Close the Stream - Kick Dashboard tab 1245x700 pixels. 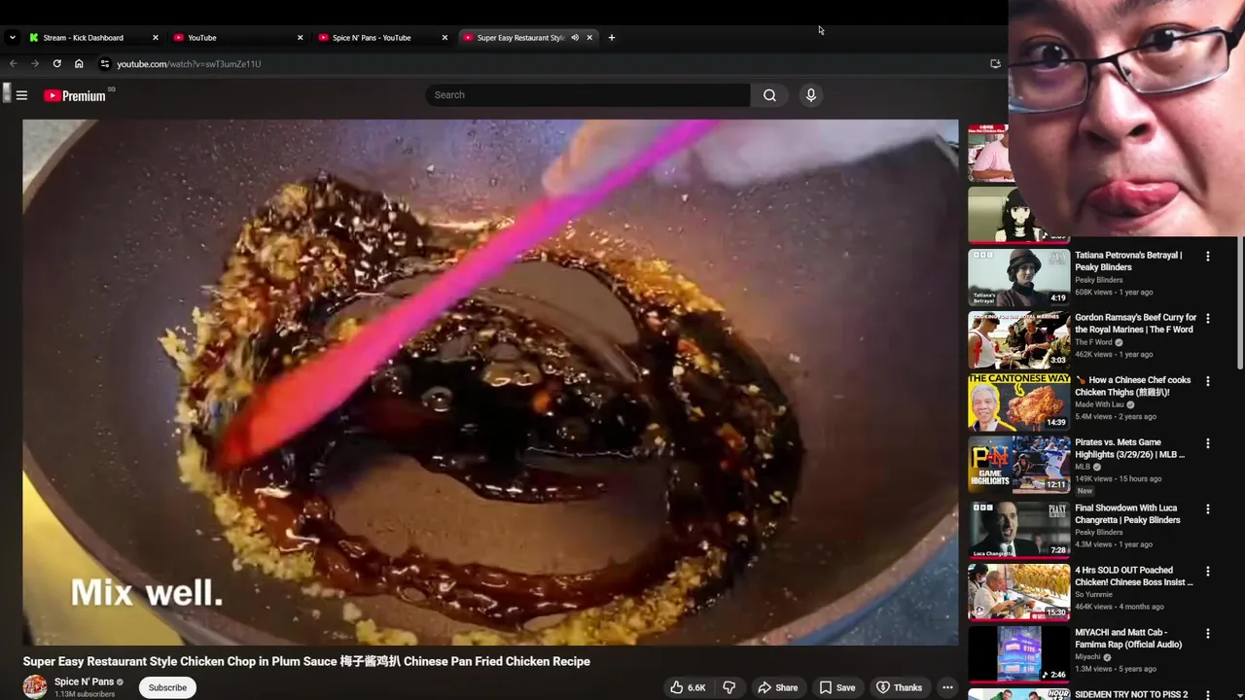155,38
